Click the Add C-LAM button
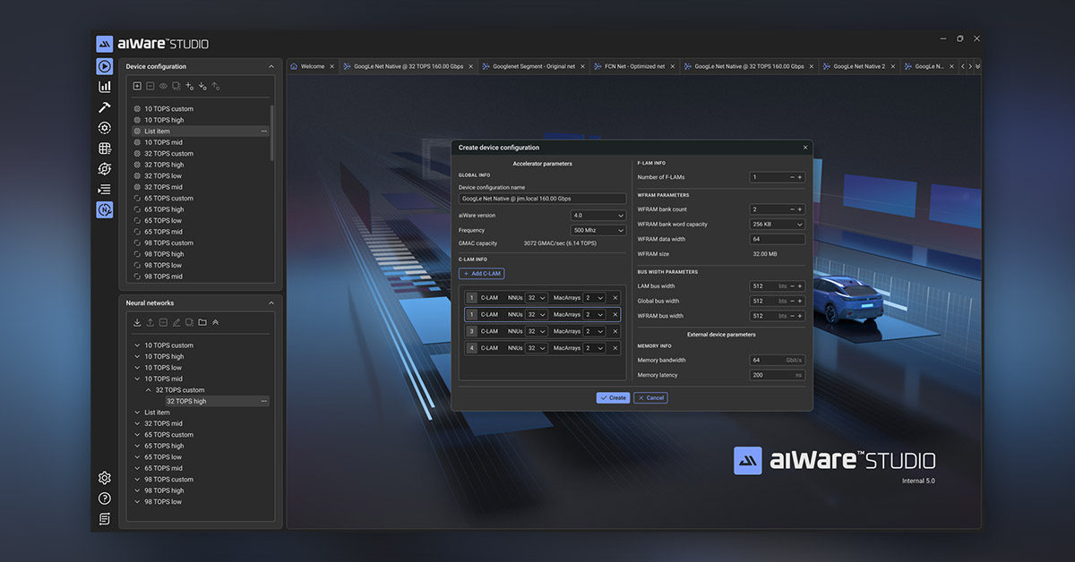The height and width of the screenshot is (562, 1075). tap(481, 273)
